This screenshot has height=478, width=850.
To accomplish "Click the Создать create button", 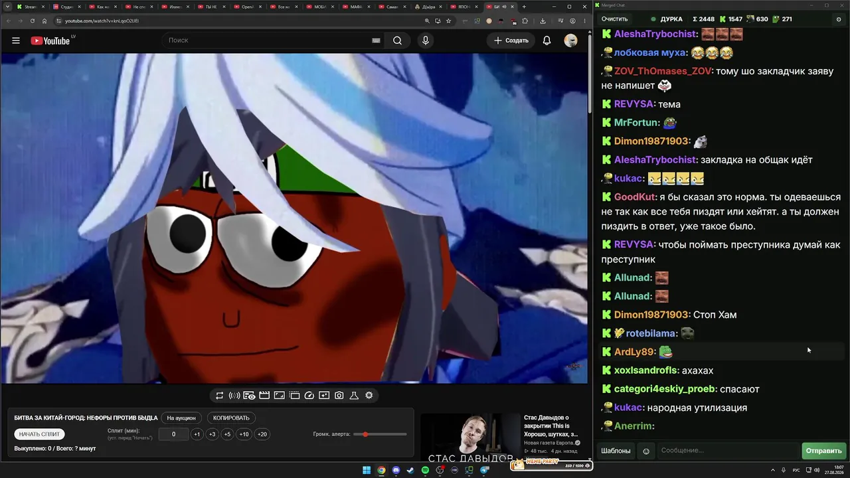I will coord(511,40).
